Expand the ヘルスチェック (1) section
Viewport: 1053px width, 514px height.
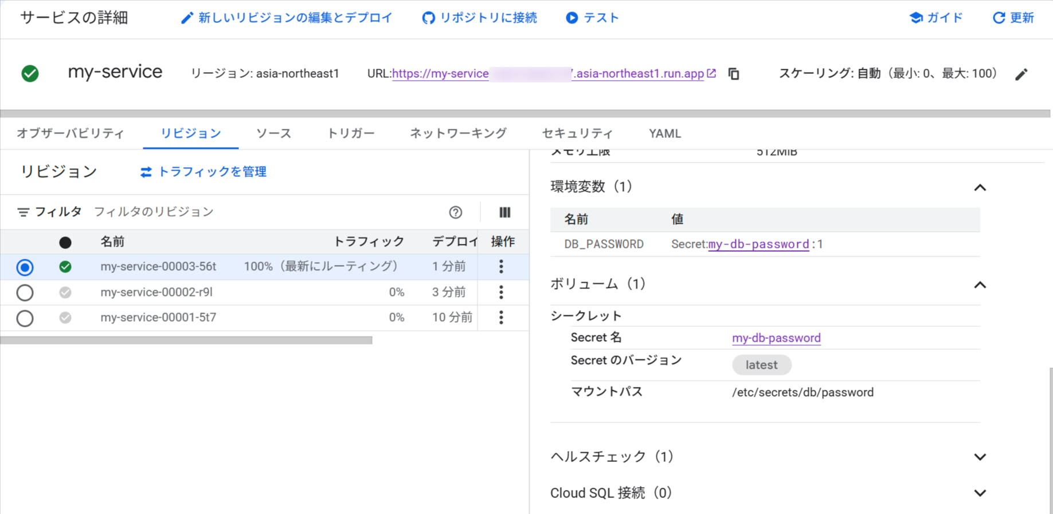pos(980,457)
